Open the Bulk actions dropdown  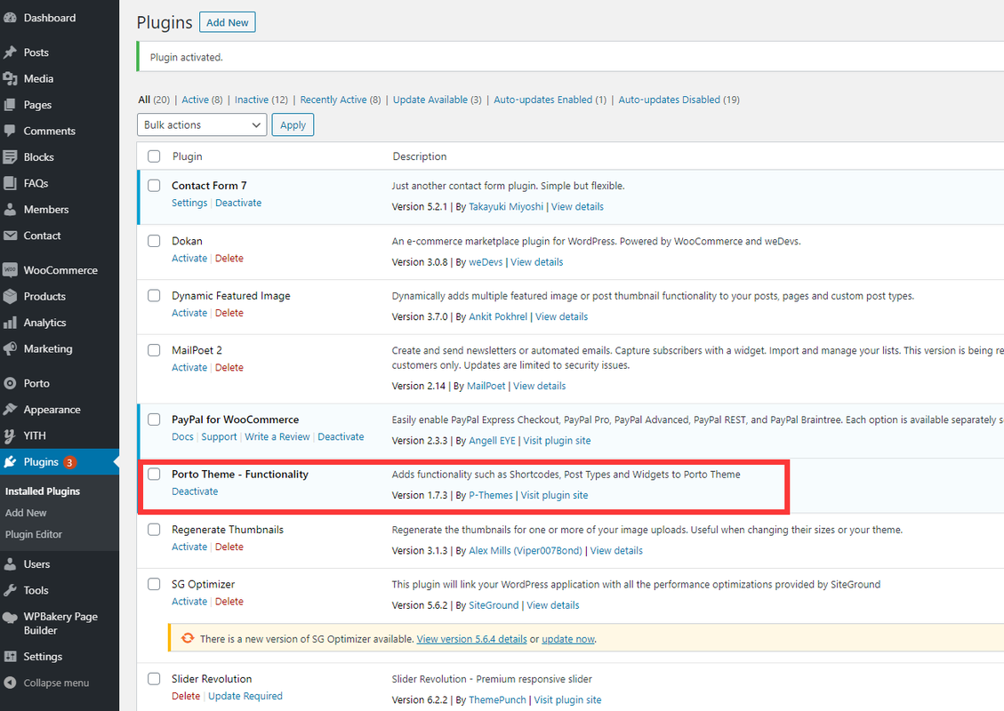pyautogui.click(x=202, y=124)
